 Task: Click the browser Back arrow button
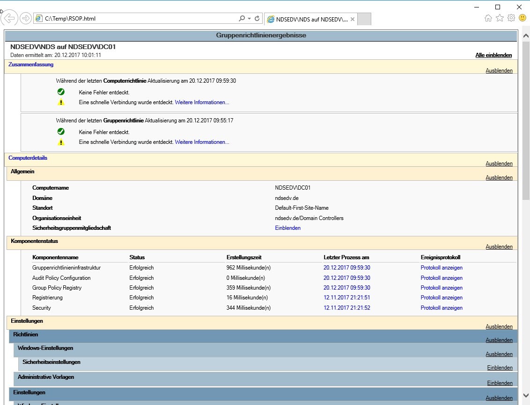click(9, 18)
